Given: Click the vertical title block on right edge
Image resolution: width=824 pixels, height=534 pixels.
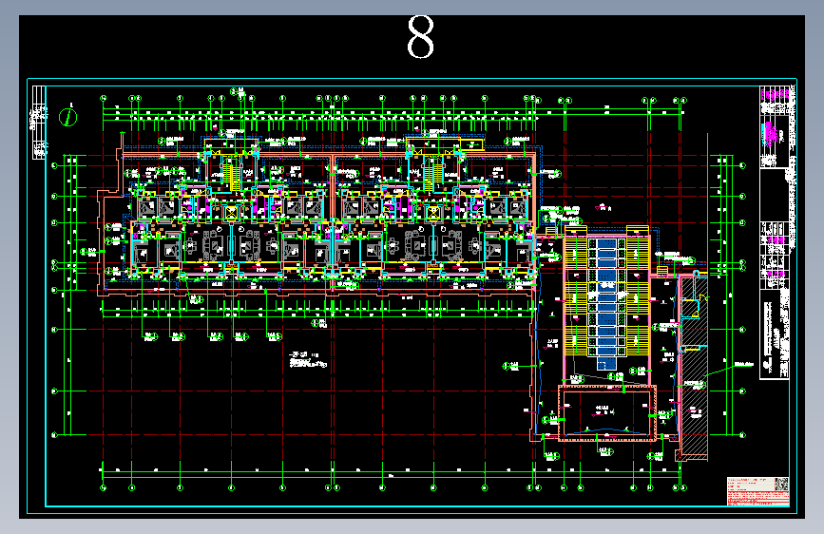Looking at the screenshot, I should pos(775,232).
